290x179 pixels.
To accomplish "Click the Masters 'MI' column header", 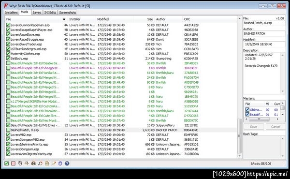I will [267, 104].
